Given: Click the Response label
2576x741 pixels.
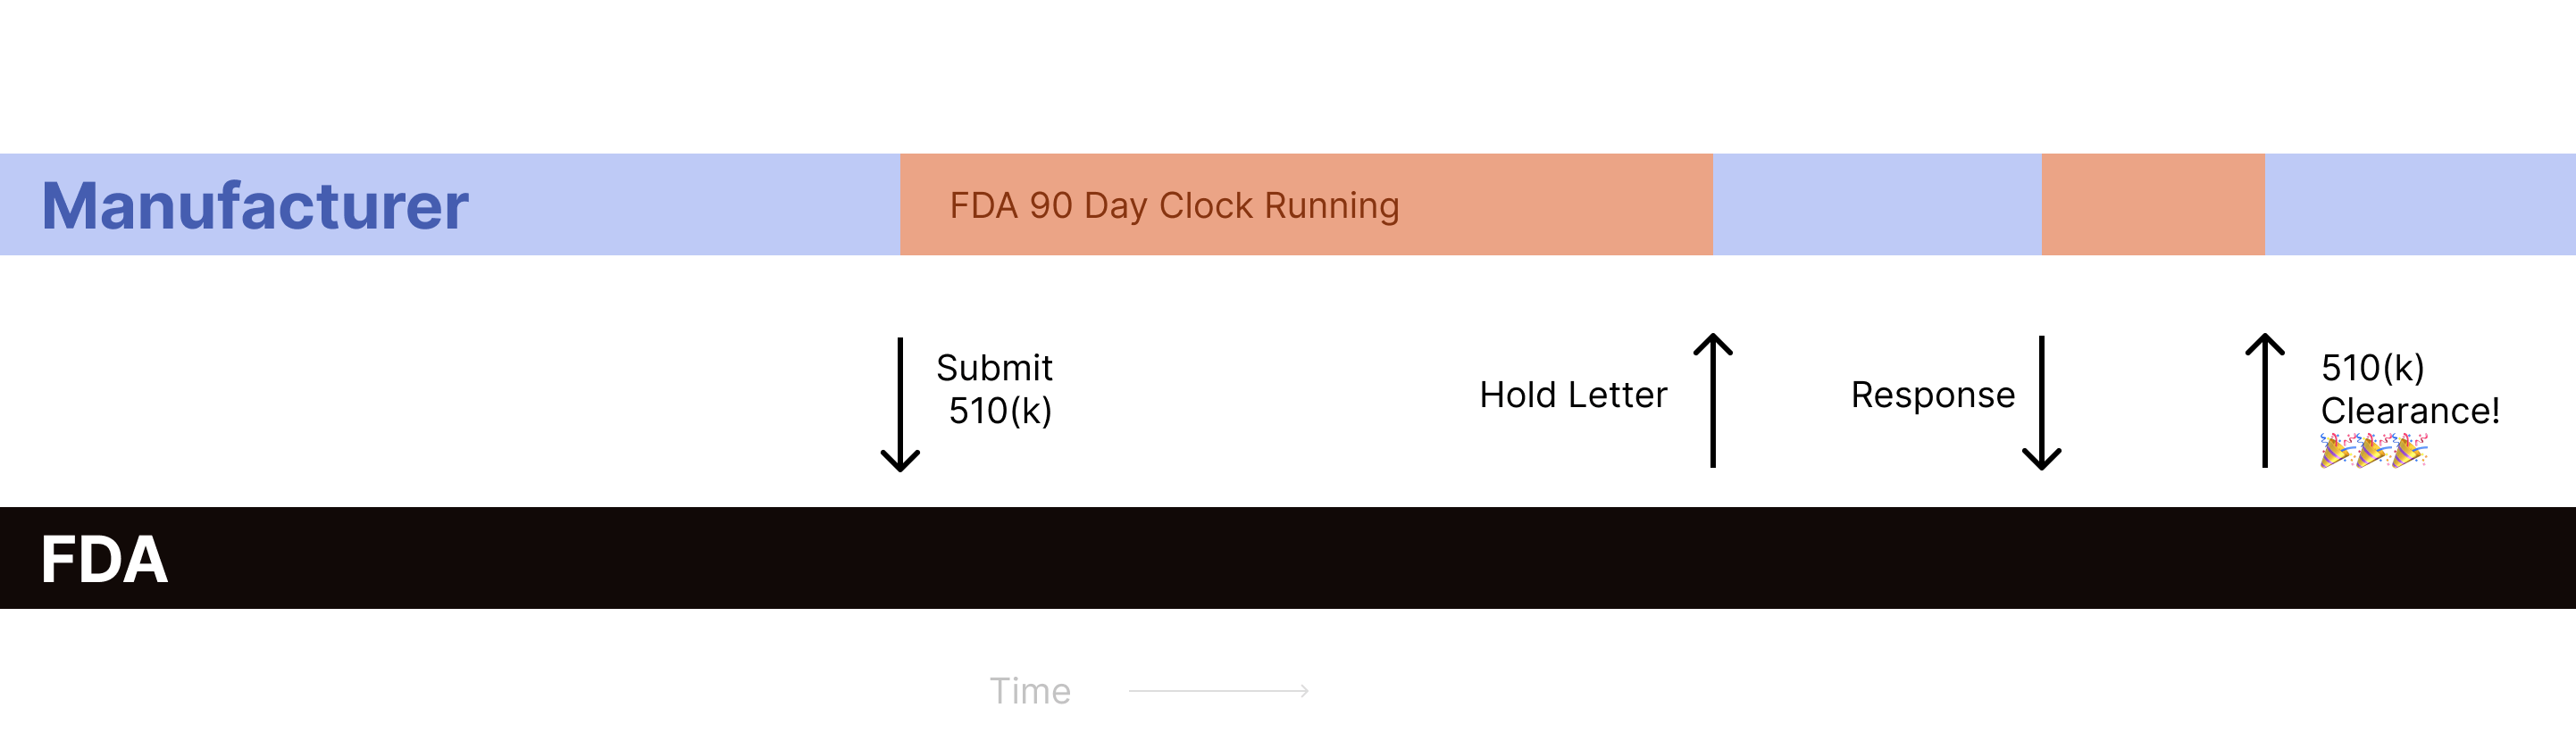Looking at the screenshot, I should pos(1932,395).
